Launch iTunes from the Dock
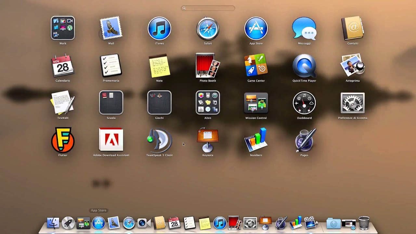Screen dimensions: 416x234 tap(220, 223)
